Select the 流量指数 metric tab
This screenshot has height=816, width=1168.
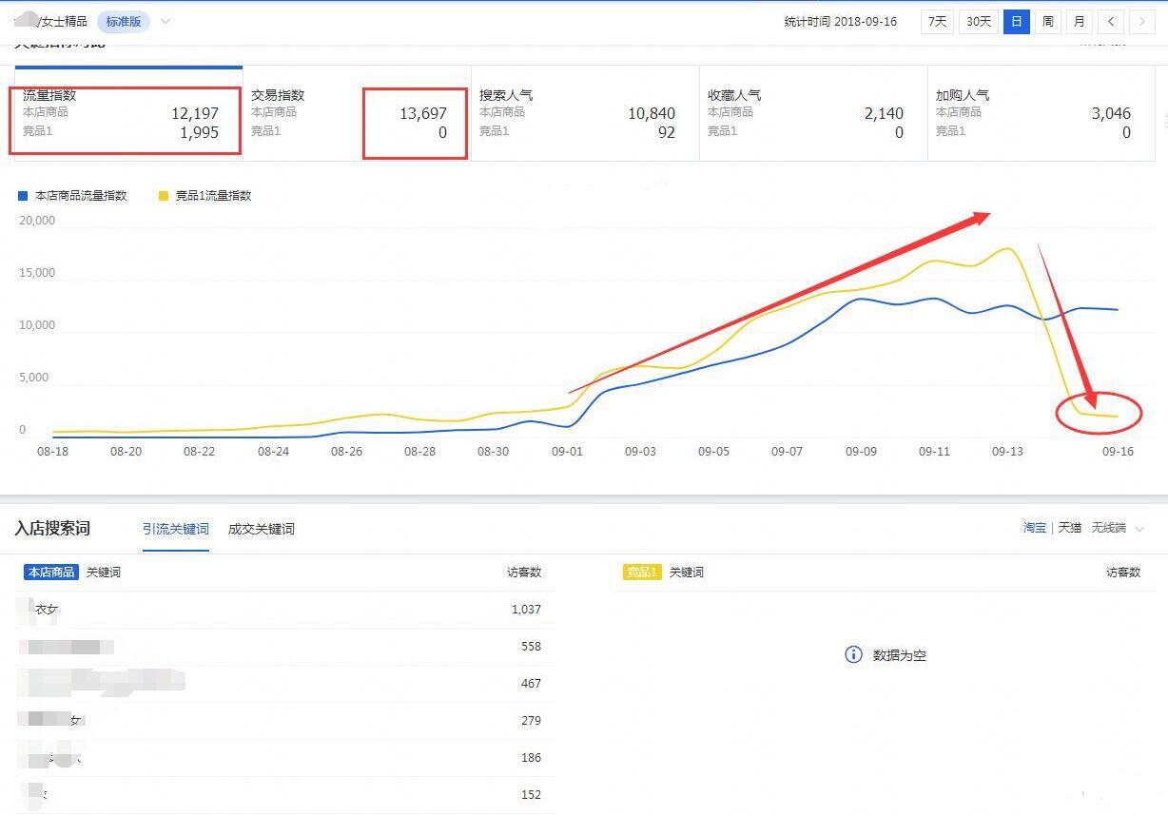[128, 113]
